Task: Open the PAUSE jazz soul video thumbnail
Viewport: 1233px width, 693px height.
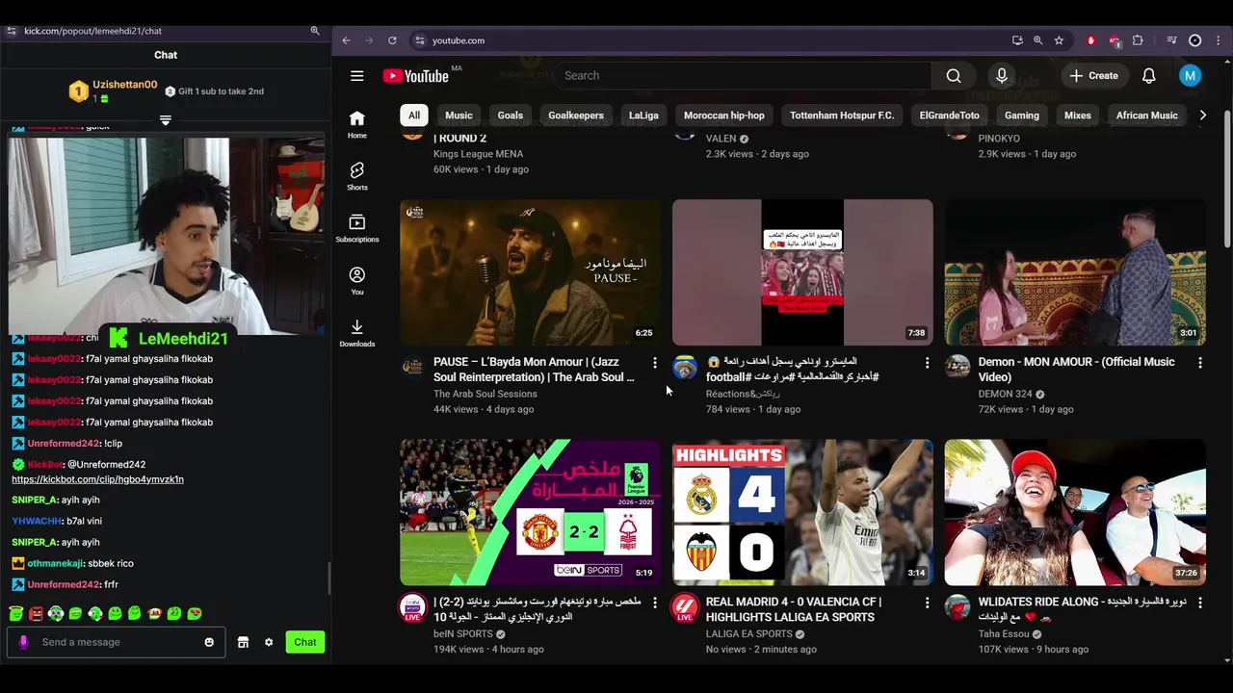Action: [531, 272]
